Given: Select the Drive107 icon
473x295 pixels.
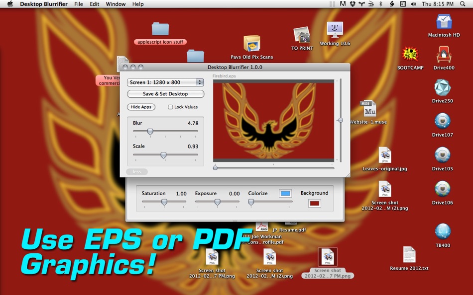Looking at the screenshot, I should (x=442, y=121).
